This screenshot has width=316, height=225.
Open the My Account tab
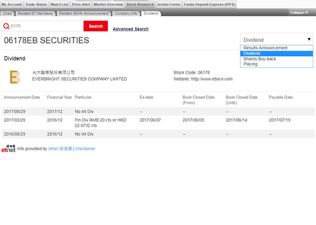(x=12, y=4)
